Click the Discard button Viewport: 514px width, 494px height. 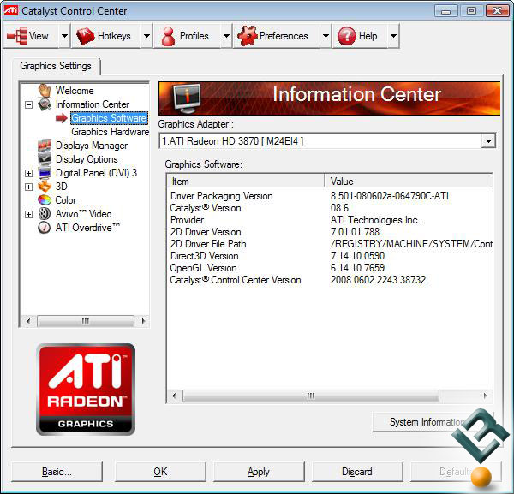pyautogui.click(x=357, y=472)
